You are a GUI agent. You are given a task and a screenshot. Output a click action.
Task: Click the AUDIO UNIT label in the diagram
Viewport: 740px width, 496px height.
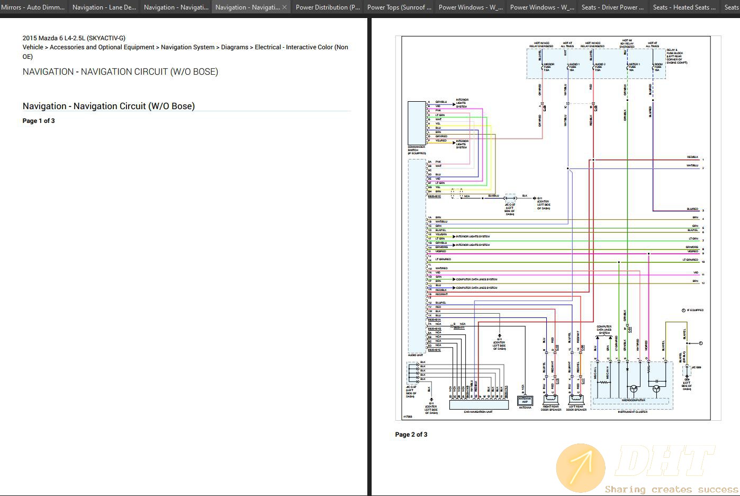tap(415, 355)
